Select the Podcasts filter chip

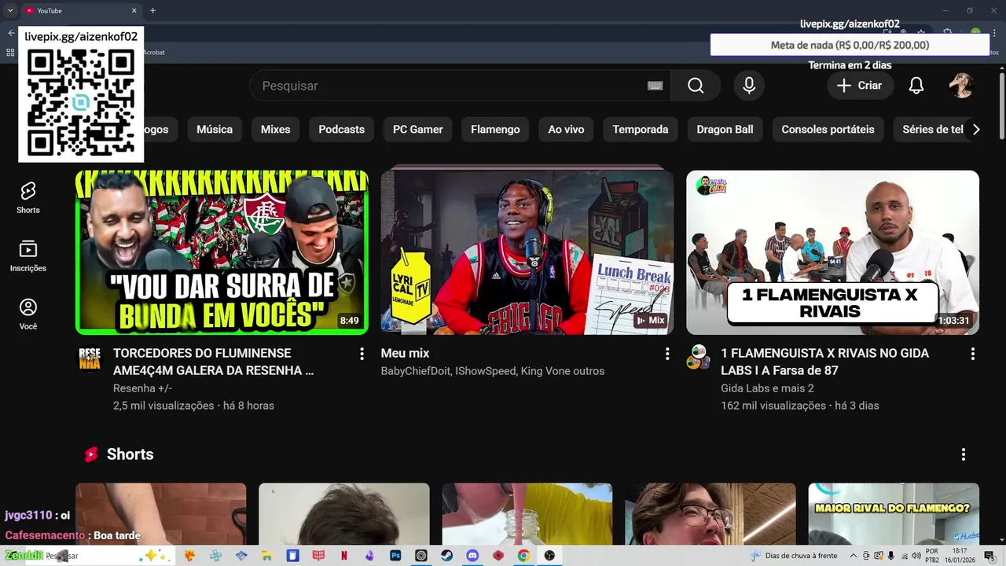pos(342,130)
